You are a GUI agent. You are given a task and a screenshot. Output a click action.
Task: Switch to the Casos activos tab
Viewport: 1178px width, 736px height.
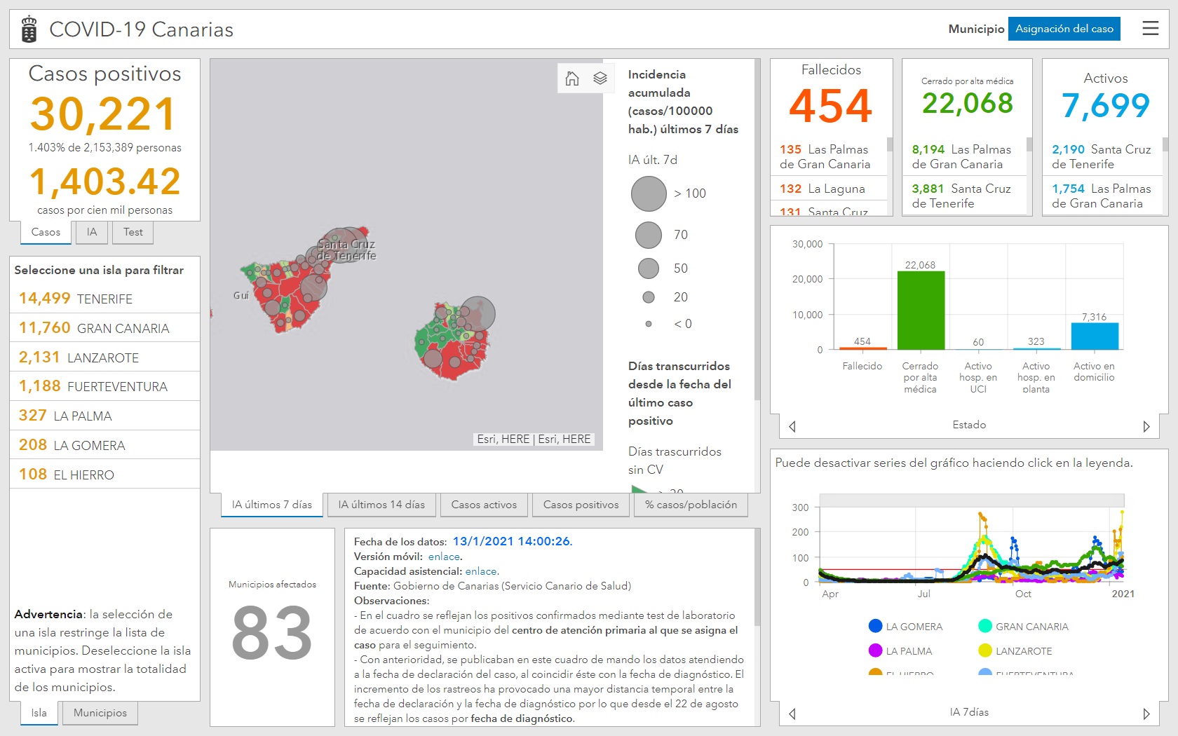click(x=484, y=505)
